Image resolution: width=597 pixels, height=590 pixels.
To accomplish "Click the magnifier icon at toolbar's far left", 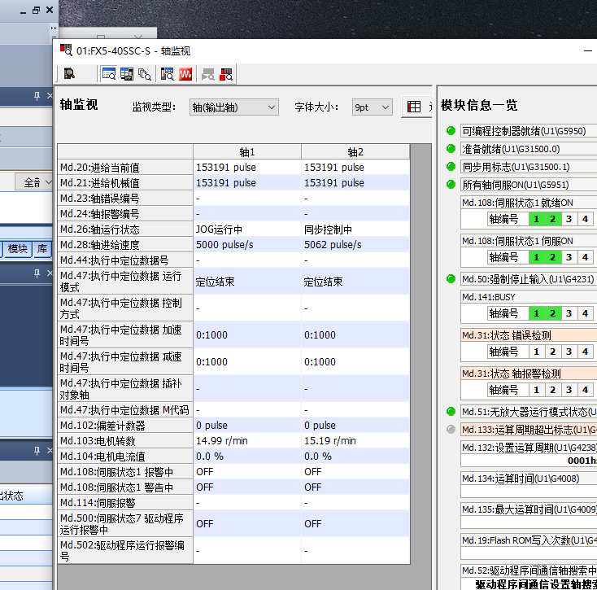I will point(69,74).
